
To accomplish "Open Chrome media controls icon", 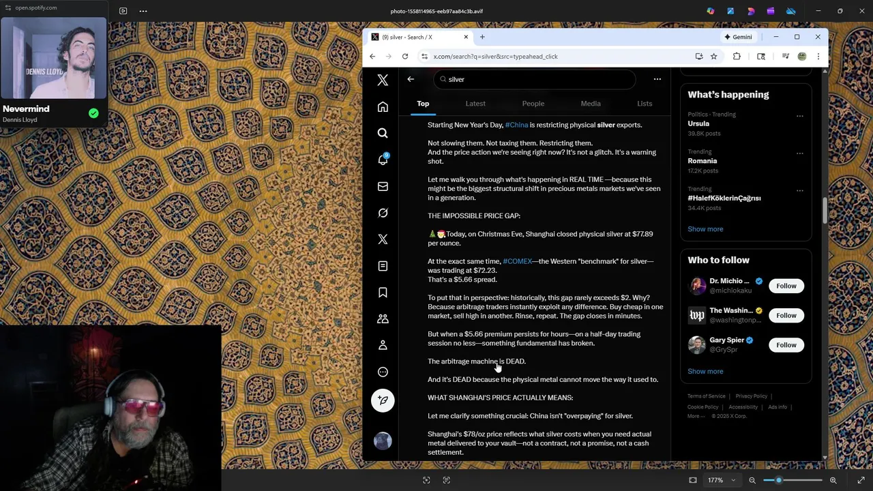I will click(x=785, y=57).
